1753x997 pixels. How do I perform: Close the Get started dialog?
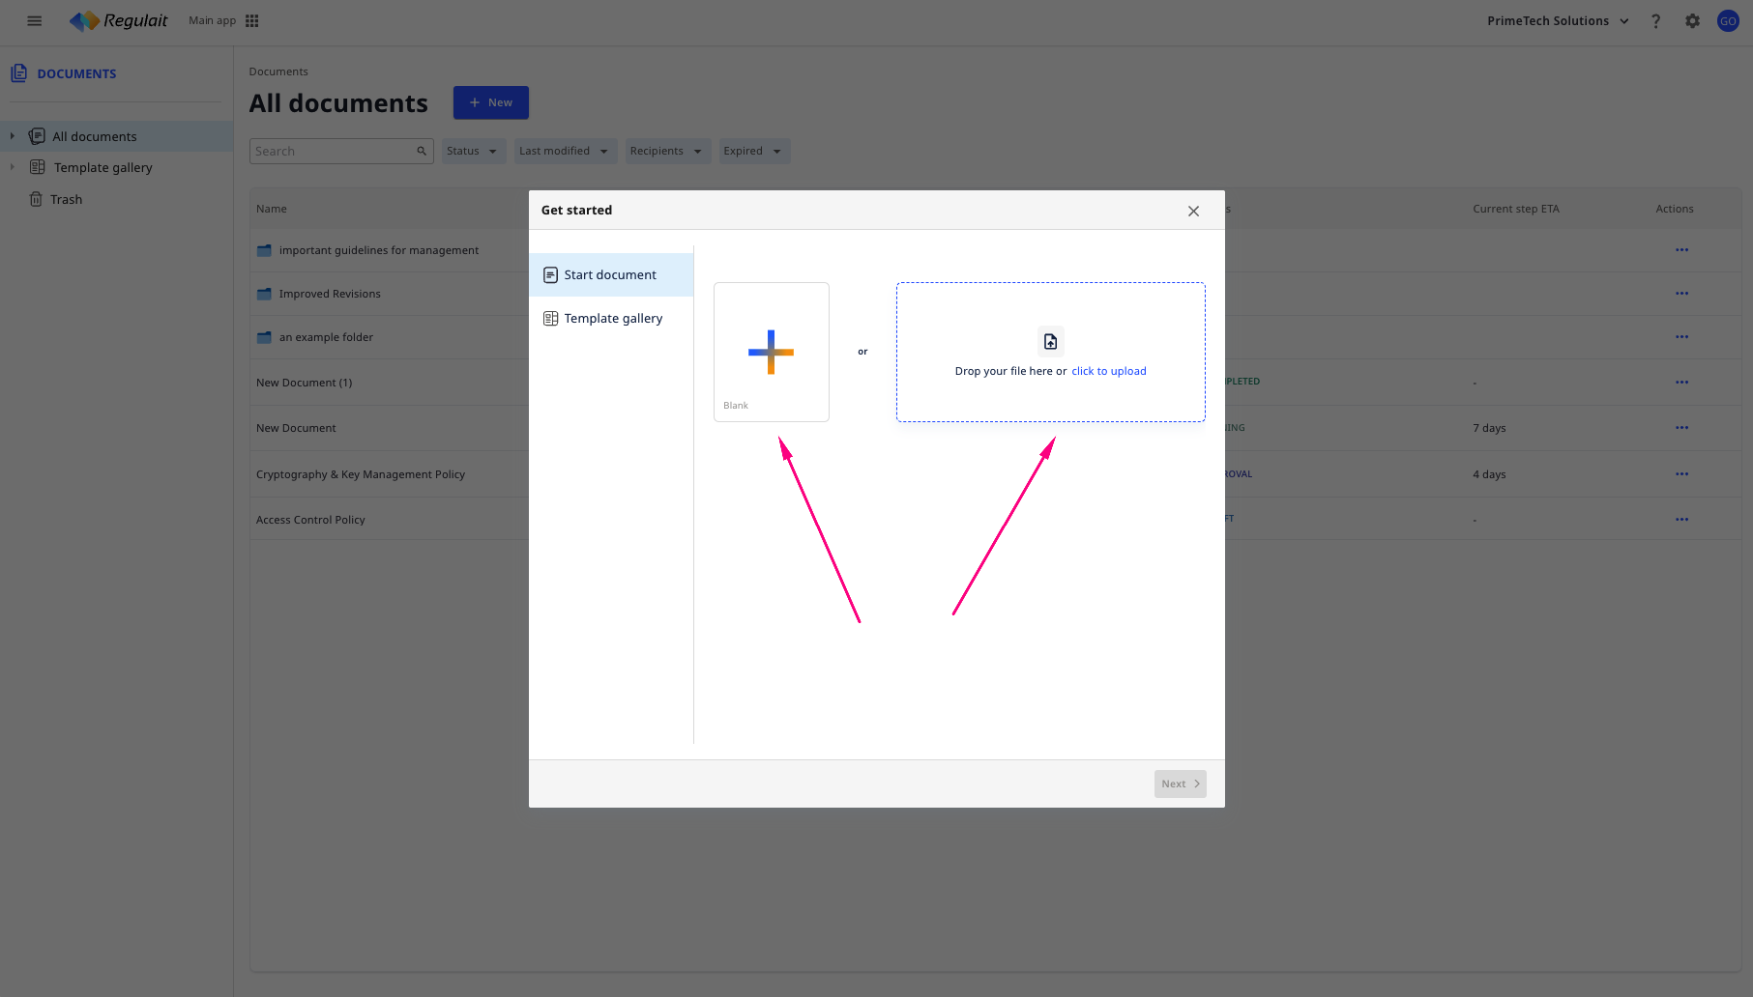tap(1193, 212)
